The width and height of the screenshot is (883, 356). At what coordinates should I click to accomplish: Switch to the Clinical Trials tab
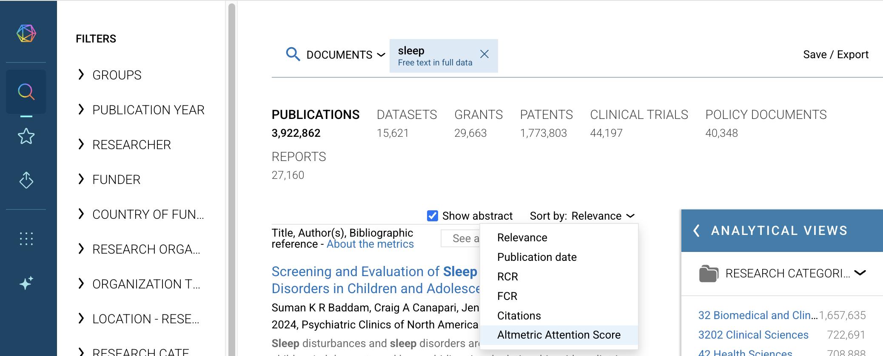pos(638,115)
